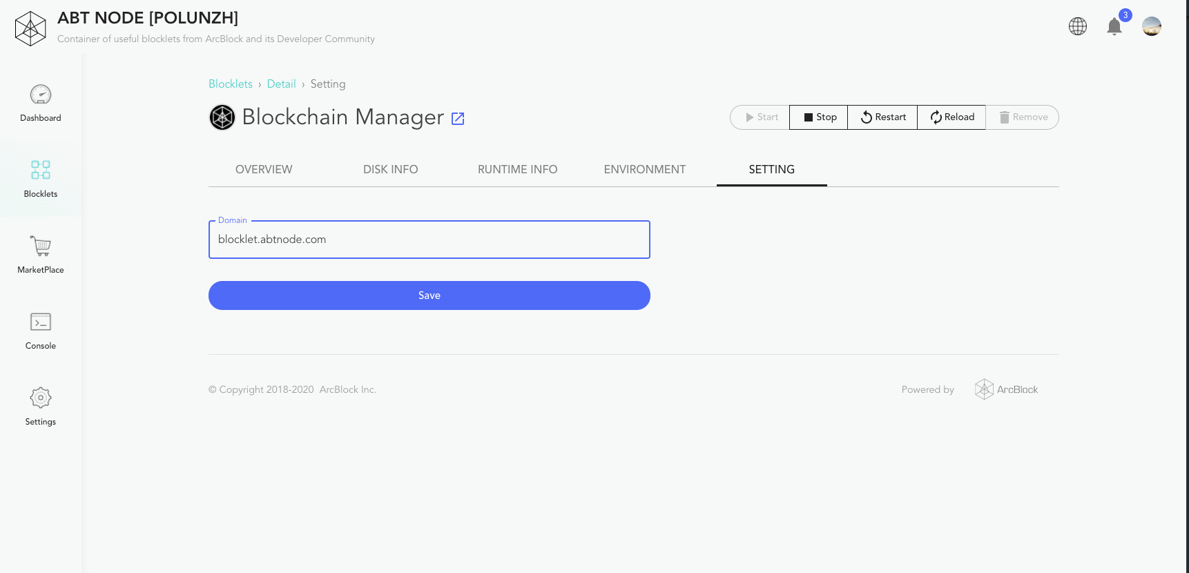Click the Remove button

pos(1023,117)
